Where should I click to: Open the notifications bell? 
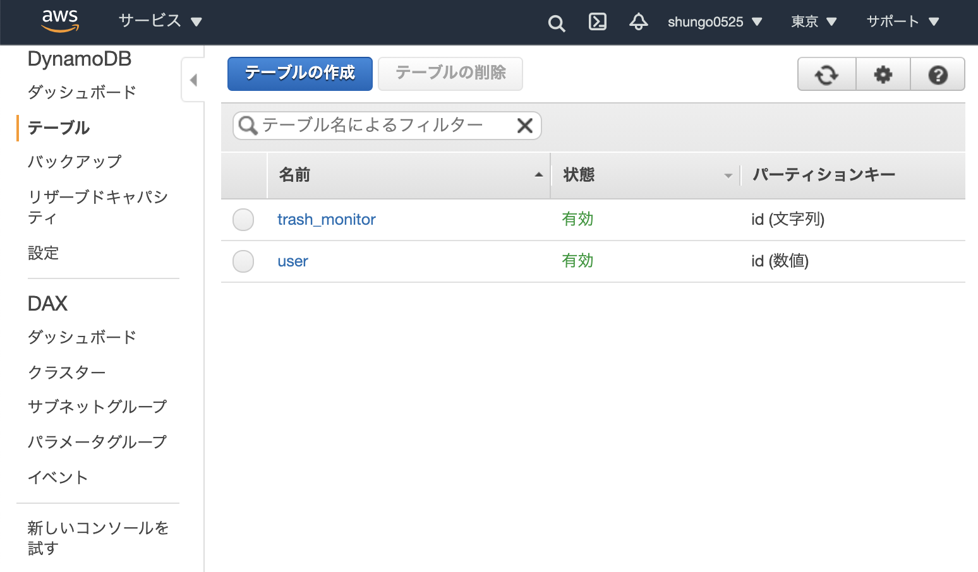(639, 21)
